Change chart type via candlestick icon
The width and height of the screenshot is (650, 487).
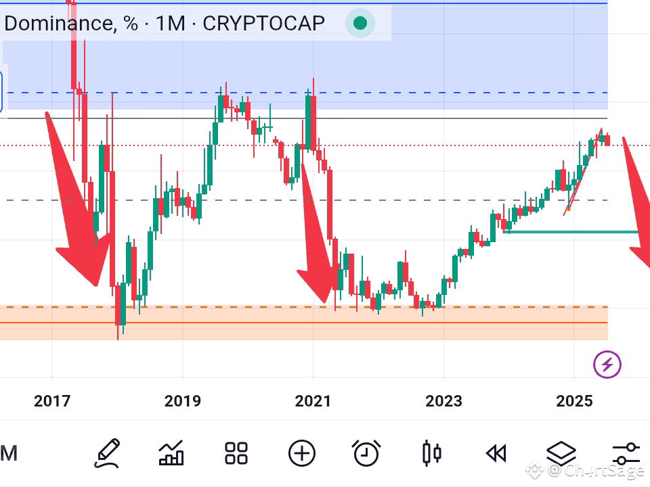pos(431,453)
